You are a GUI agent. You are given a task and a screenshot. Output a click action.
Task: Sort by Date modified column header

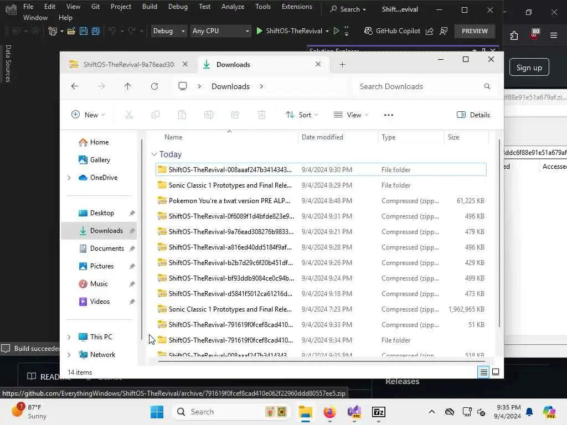tap(322, 137)
